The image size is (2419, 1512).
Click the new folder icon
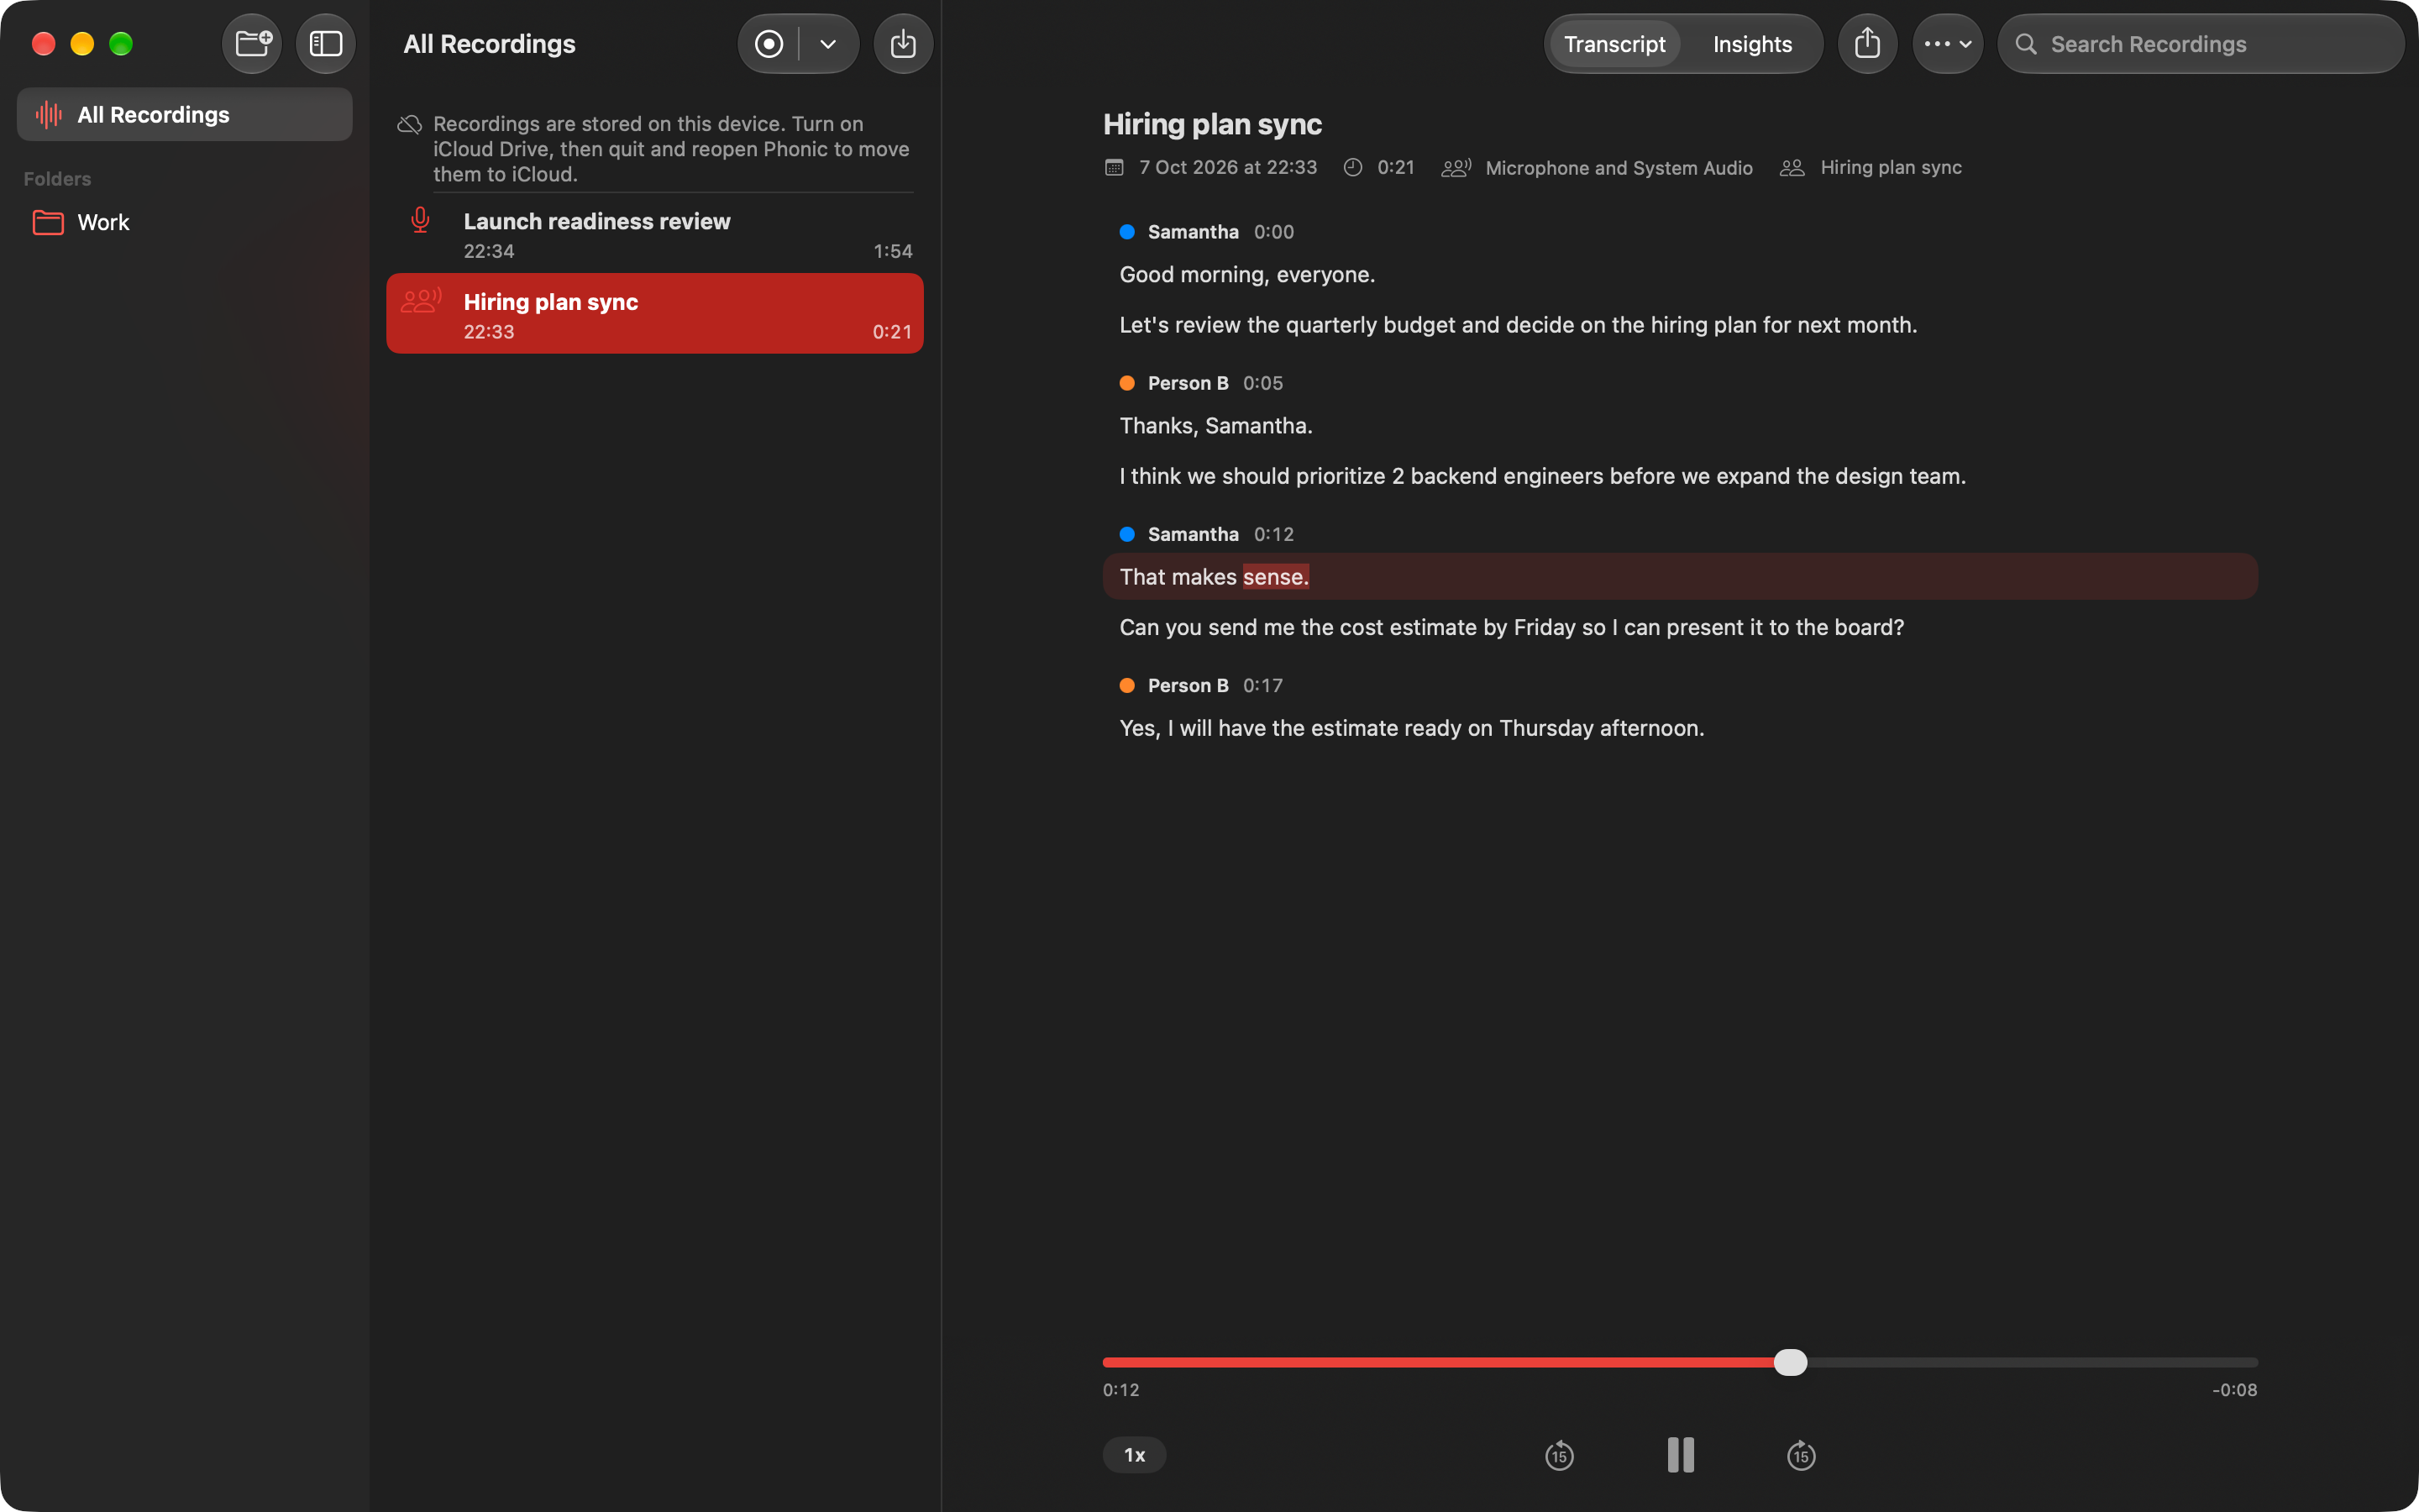(x=252, y=44)
